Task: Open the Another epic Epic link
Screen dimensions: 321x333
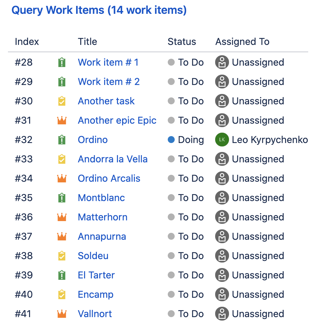Action: tap(117, 121)
